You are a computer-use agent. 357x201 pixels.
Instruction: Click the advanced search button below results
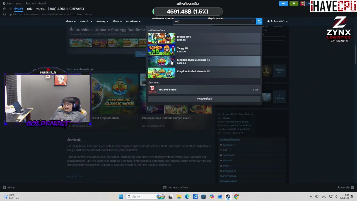pyautogui.click(x=204, y=99)
